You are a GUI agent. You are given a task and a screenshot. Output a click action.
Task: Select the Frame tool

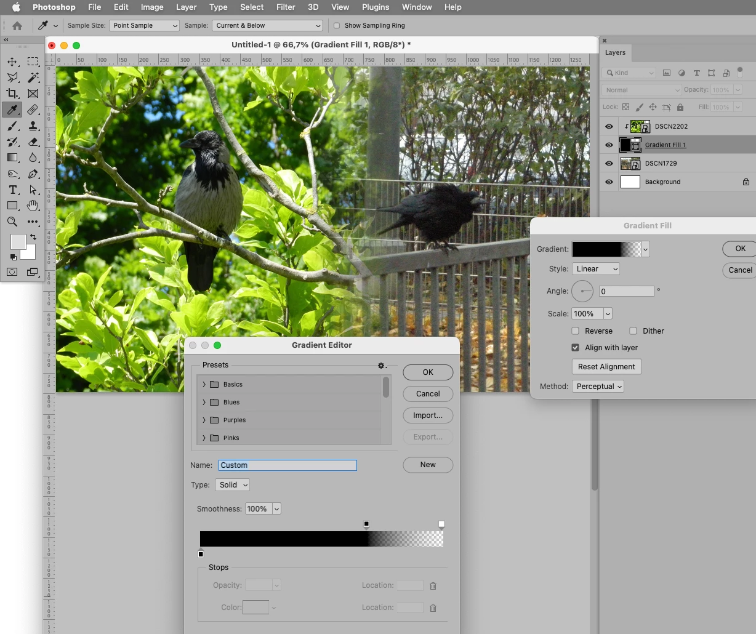pyautogui.click(x=33, y=94)
